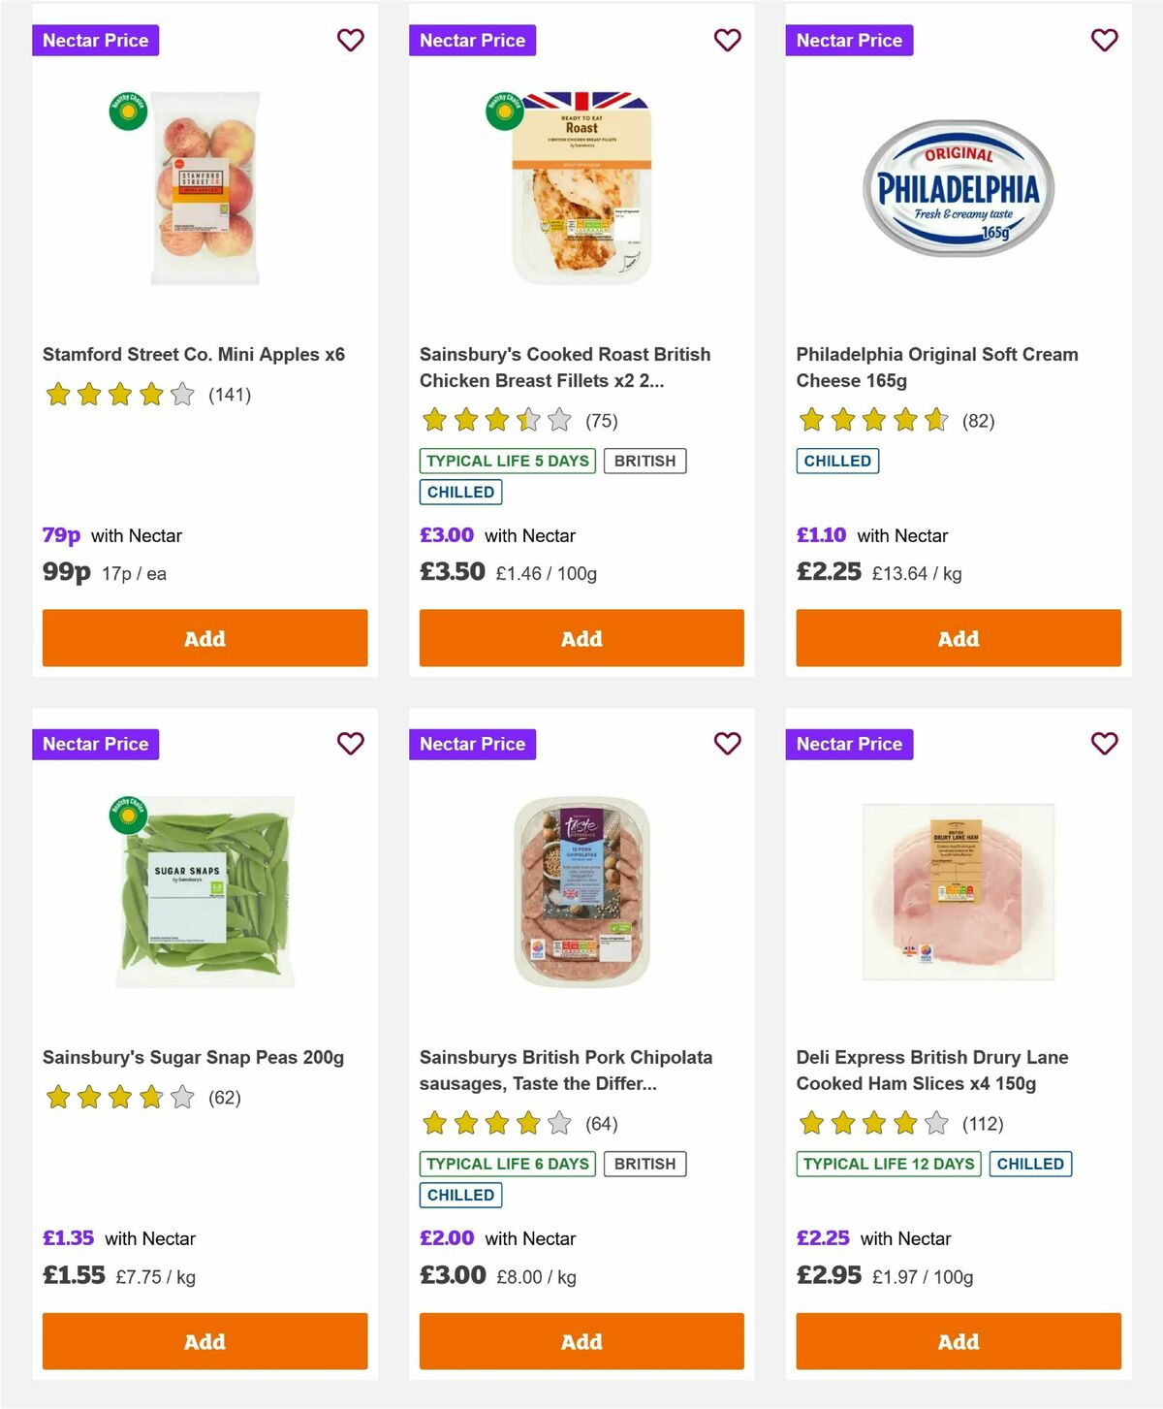Toggle the wishlist heart for Drury Lane Cooked Ham
The height and width of the screenshot is (1409, 1163).
point(1103,743)
